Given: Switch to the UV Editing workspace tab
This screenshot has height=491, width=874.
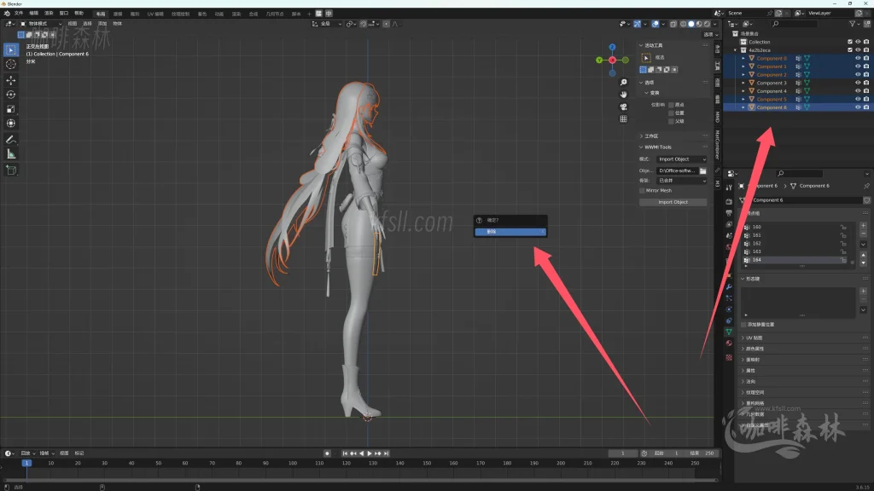Looking at the screenshot, I should click(x=155, y=14).
